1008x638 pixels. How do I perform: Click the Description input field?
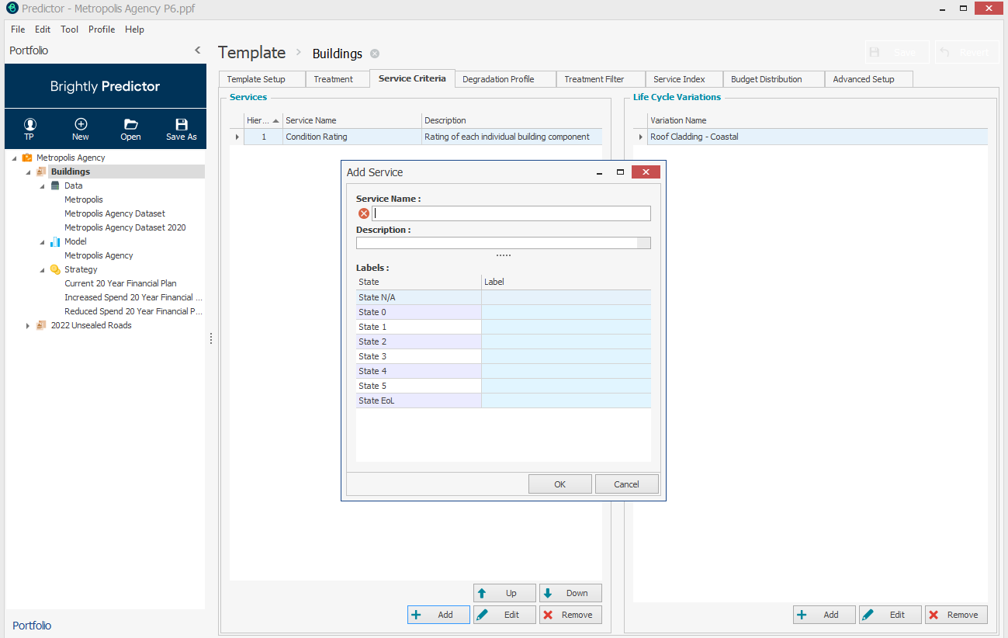(x=497, y=243)
